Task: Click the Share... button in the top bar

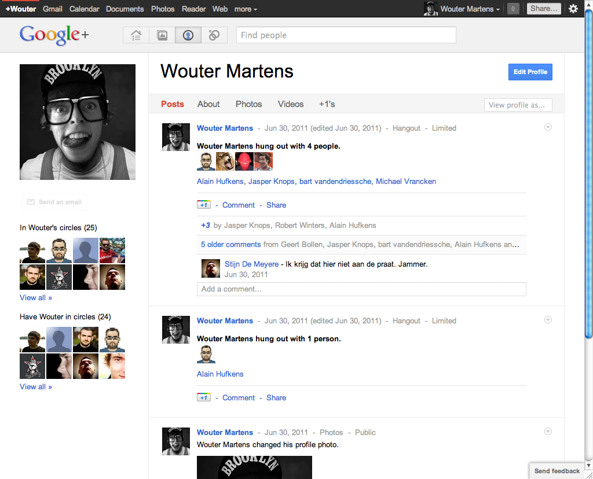Action: [544, 9]
